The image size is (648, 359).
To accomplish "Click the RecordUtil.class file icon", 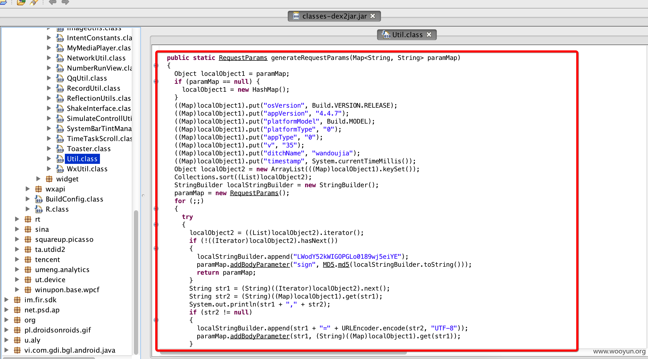I will click(60, 88).
